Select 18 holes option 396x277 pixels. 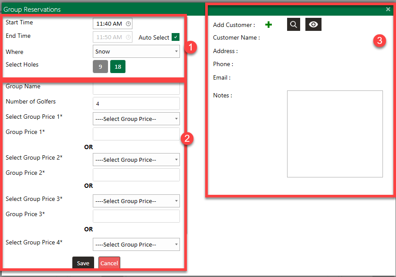118,67
